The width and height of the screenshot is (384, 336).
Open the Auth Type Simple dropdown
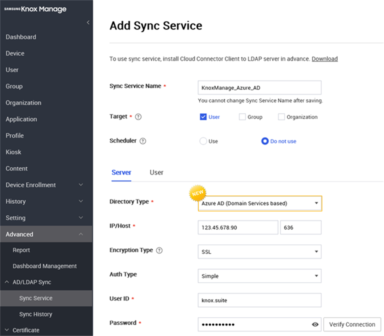(260, 276)
